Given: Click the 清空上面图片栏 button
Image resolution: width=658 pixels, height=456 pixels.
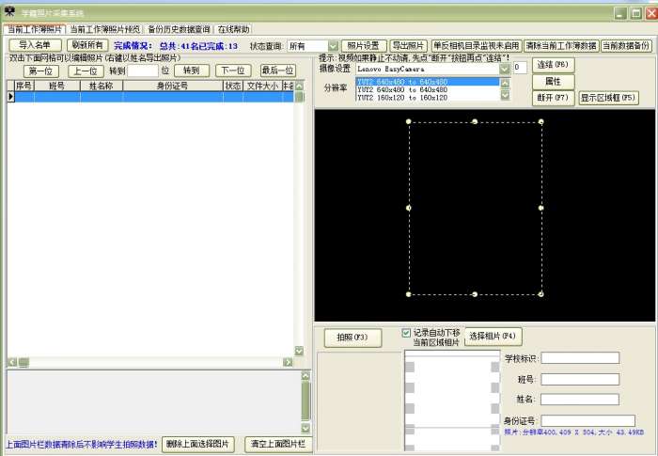Looking at the screenshot, I should click(276, 444).
